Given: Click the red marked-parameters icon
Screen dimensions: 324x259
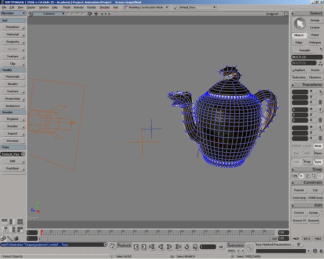Looking at the screenshot, I should (x=298, y=245).
